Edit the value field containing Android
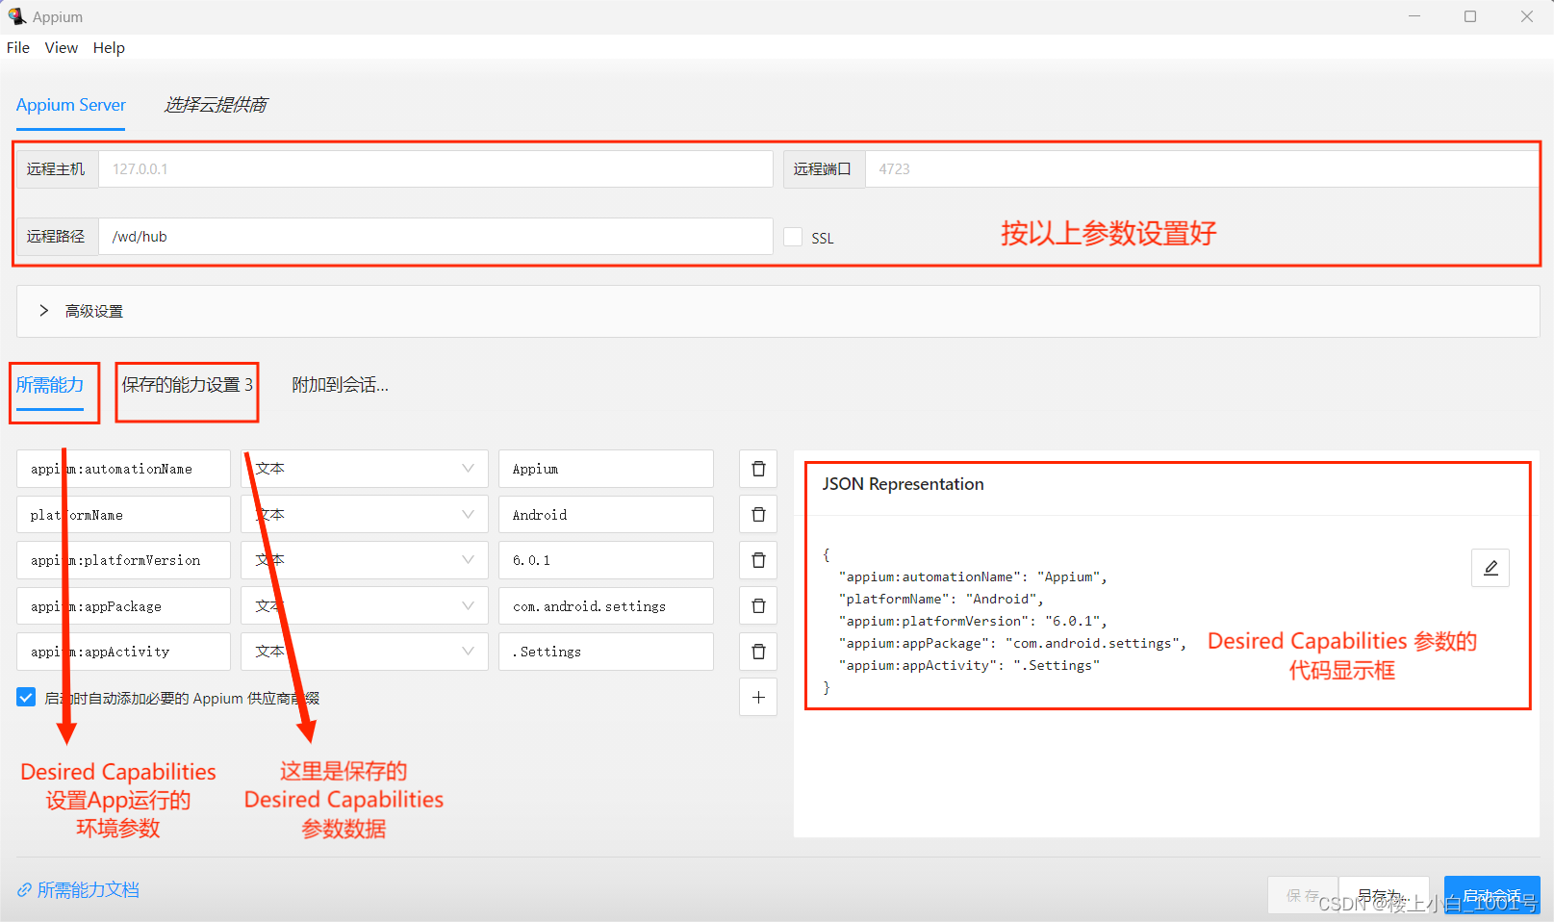The width and height of the screenshot is (1554, 922). (x=606, y=515)
